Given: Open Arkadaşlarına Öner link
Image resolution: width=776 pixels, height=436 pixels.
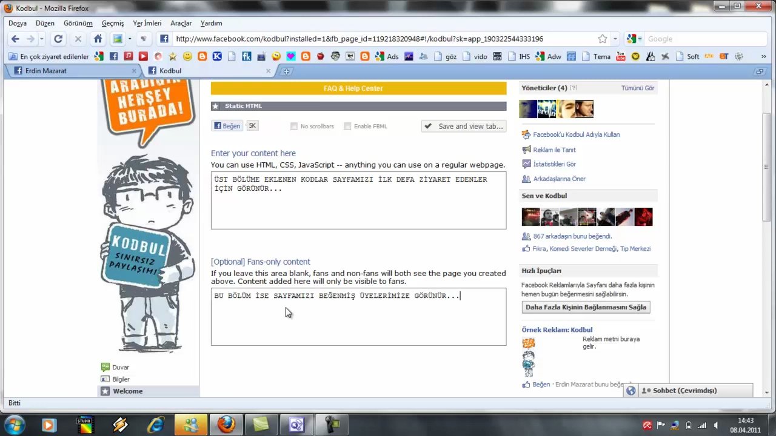Looking at the screenshot, I should click(559, 179).
